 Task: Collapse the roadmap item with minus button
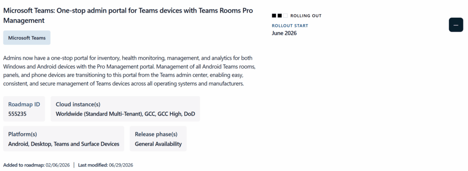point(456,25)
